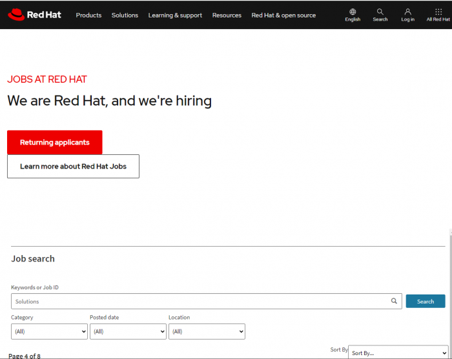Expand the Location dropdown
Screen dimensions: 452x359
[207, 331]
